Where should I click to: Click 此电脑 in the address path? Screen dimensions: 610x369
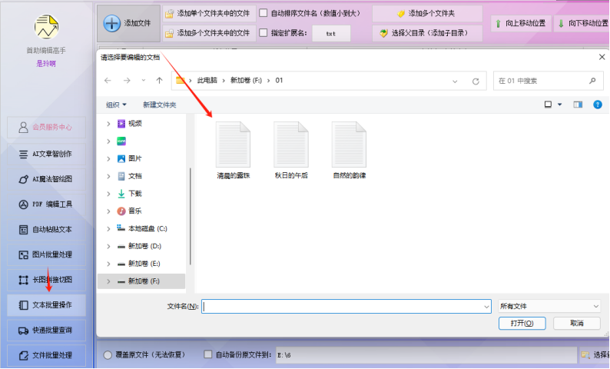207,81
